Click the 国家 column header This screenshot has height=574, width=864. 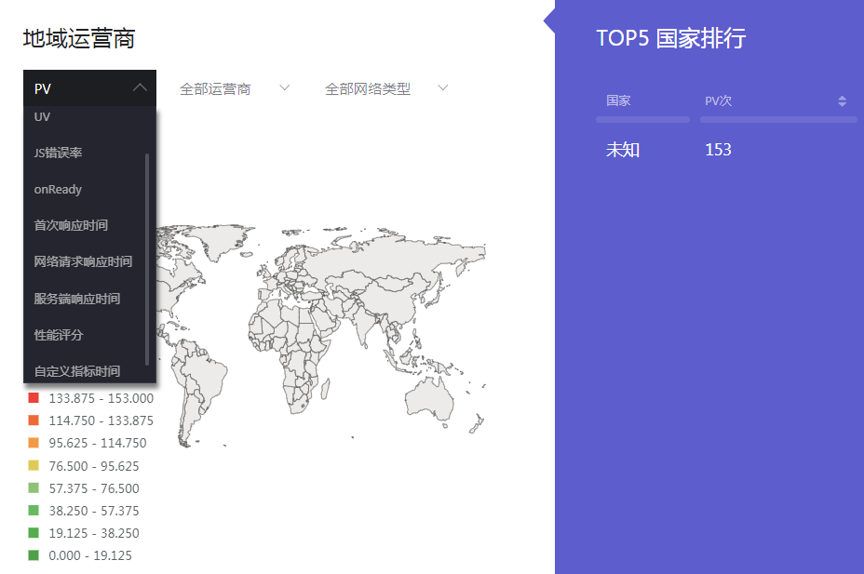tap(618, 100)
